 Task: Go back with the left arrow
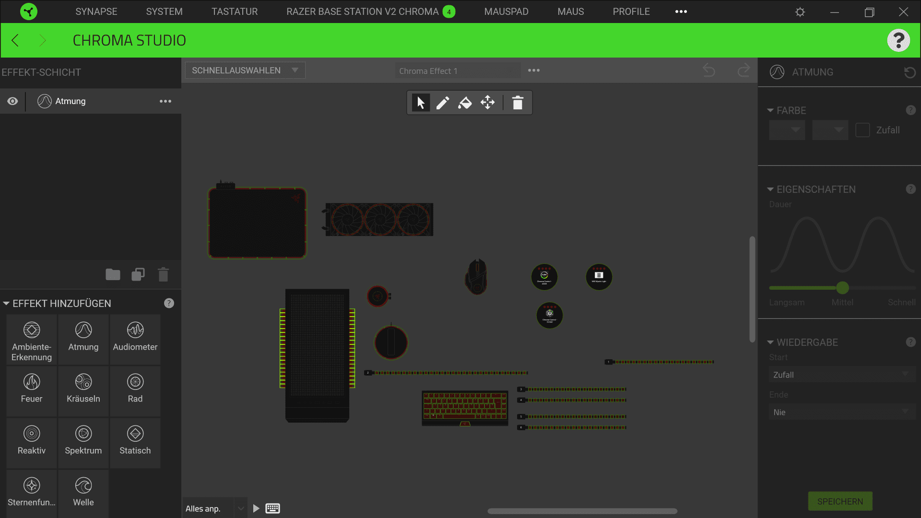(x=15, y=40)
